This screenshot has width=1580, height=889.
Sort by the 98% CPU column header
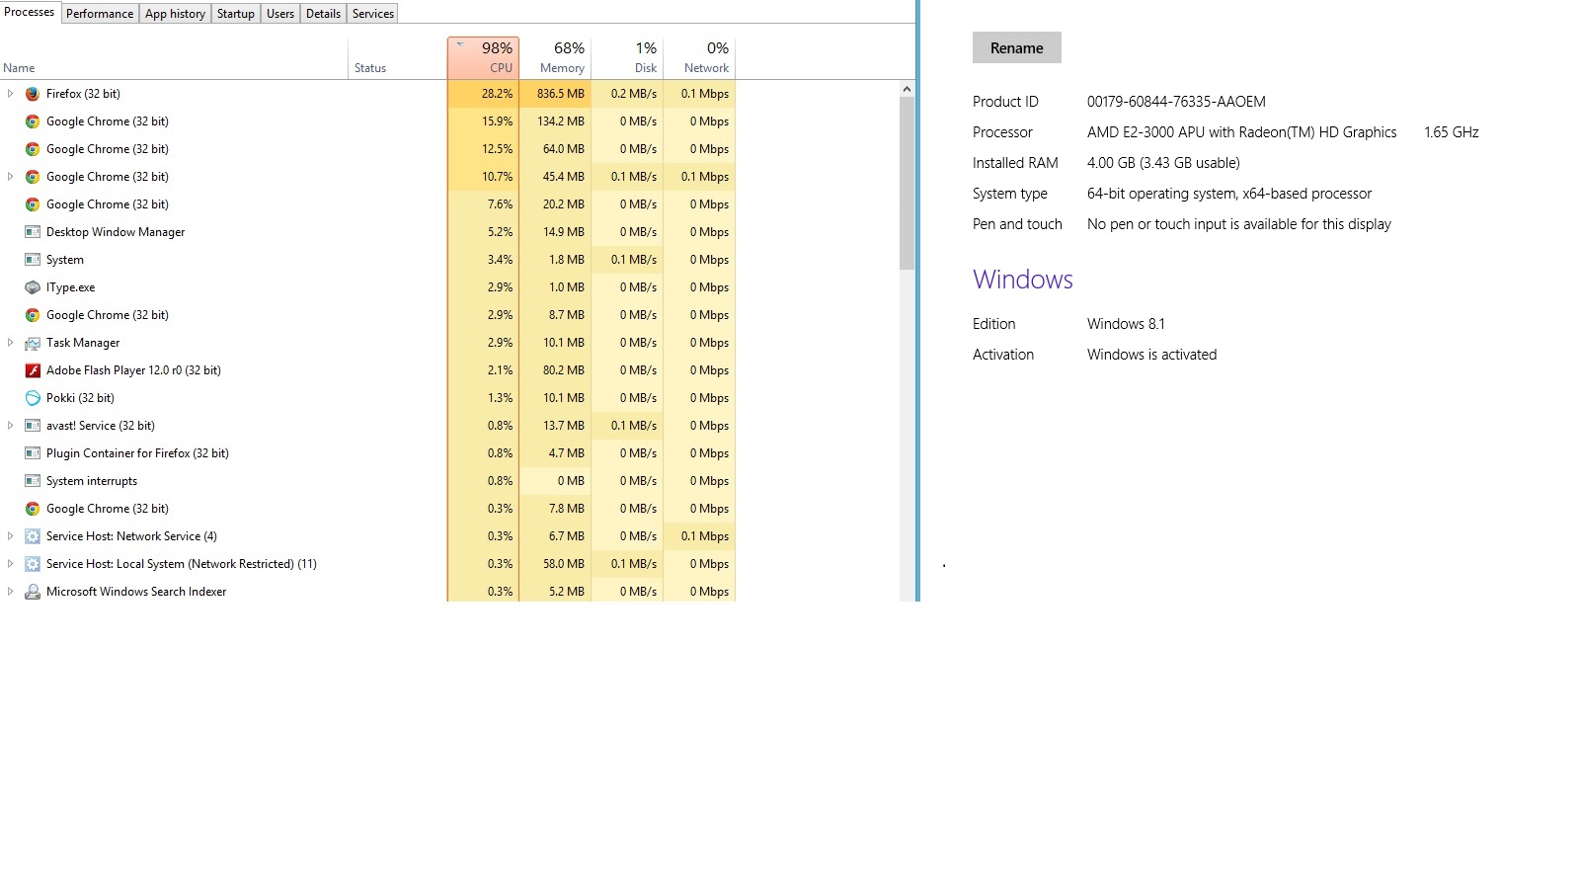[x=483, y=58]
